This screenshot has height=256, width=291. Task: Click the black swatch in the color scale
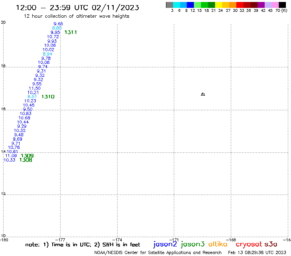pos(282,5)
